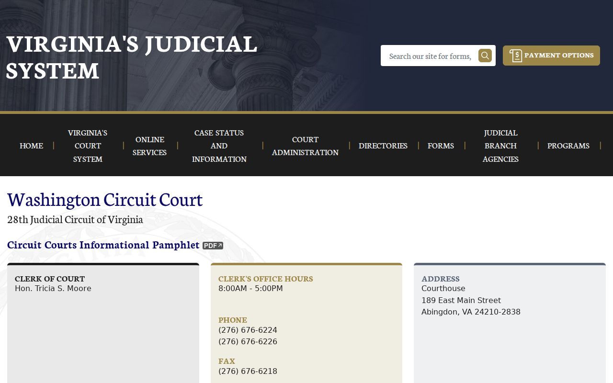613x383 pixels.
Task: Click Abingdon, VA 24210-2838 text
Action: [x=471, y=312]
